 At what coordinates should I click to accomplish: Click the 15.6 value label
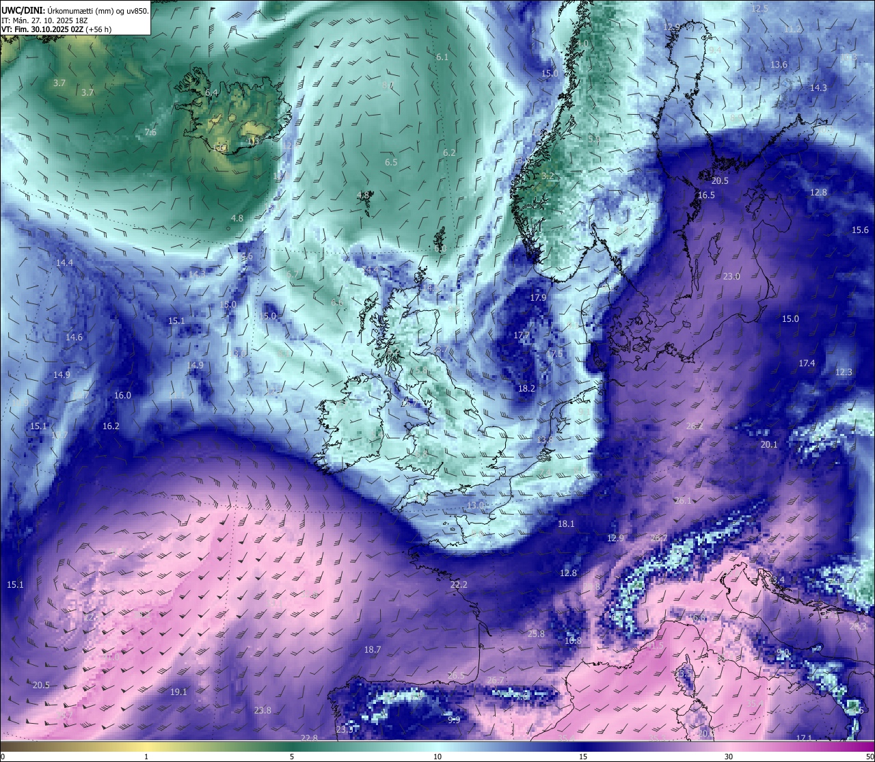[860, 230]
